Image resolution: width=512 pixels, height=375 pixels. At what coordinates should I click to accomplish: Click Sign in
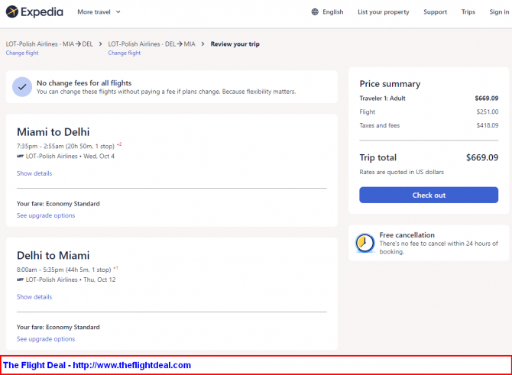[x=499, y=12]
